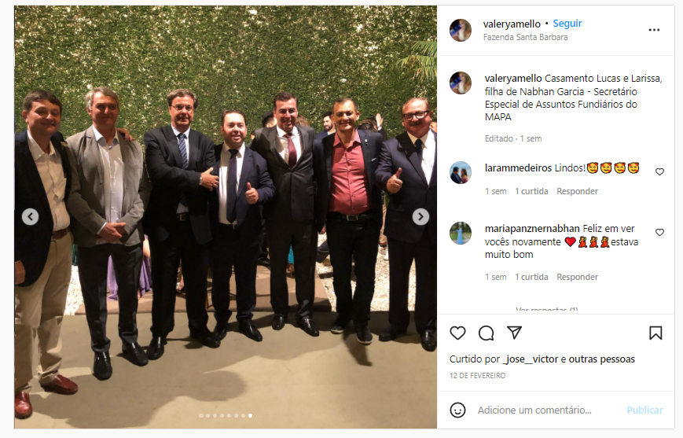Reply to mariapanznernabhan's comment
Image resolution: width=683 pixels, height=438 pixels.
point(577,277)
